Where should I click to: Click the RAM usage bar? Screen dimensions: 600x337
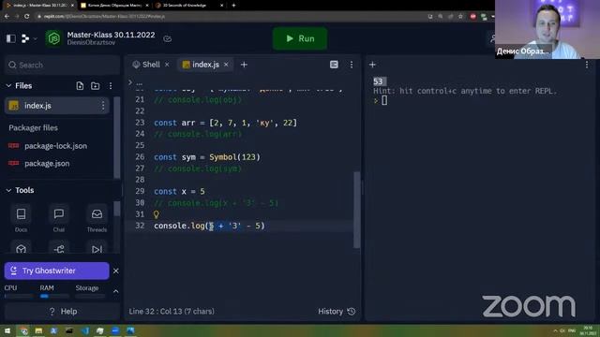pyautogui.click(x=54, y=296)
